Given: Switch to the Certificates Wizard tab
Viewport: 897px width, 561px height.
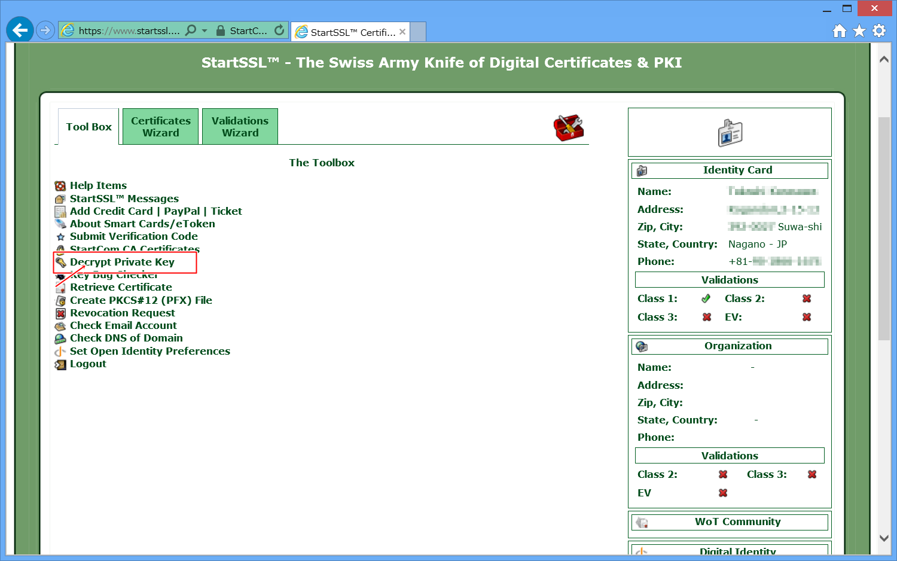Looking at the screenshot, I should point(160,127).
